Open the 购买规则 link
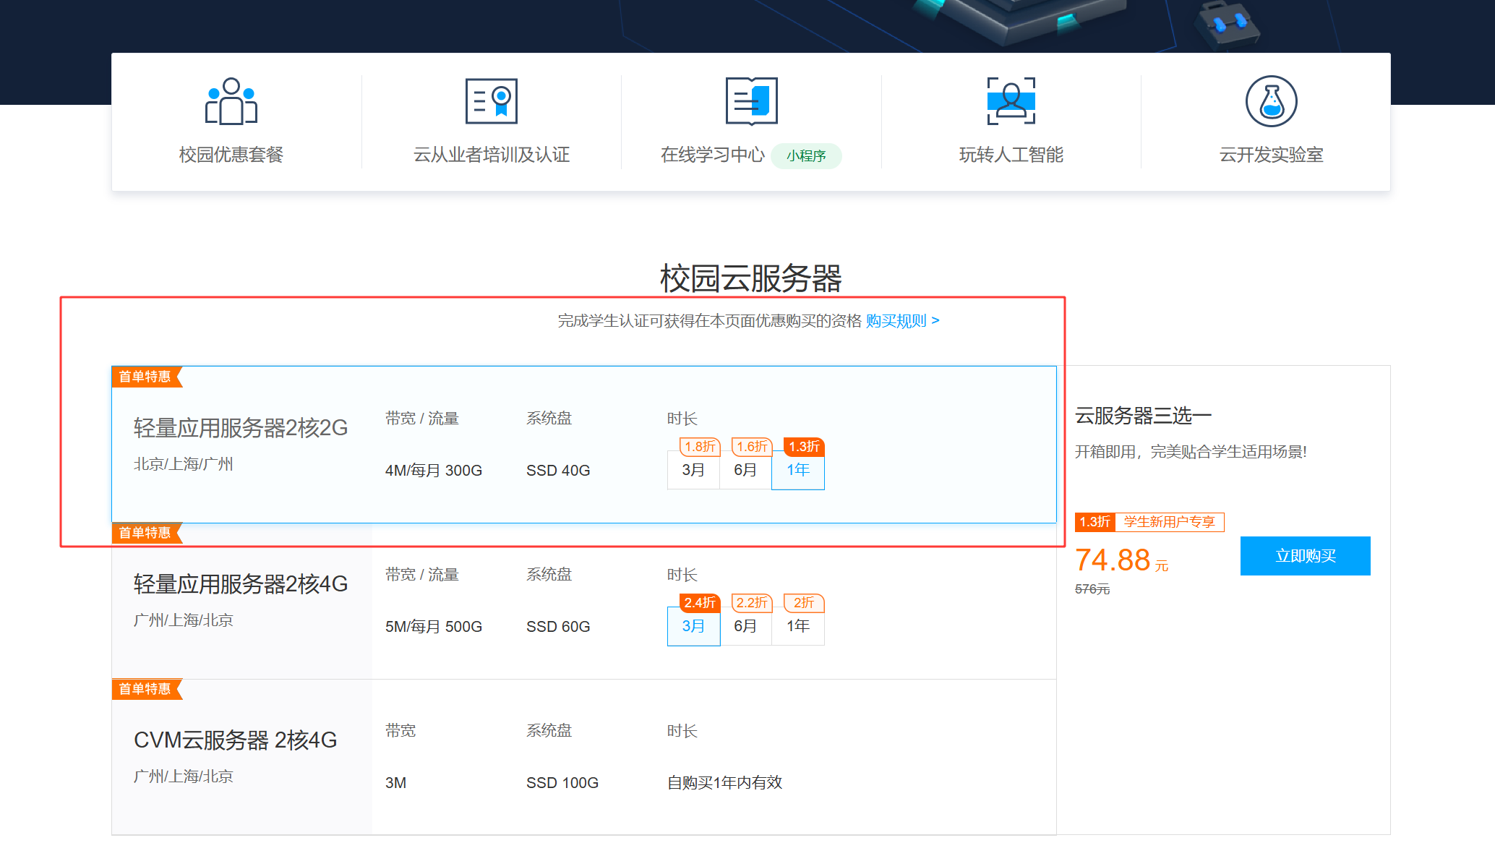This screenshot has height=856, width=1495. (x=903, y=321)
